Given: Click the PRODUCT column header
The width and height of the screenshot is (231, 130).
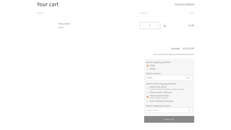Looking at the screenshot, I should point(40,13).
